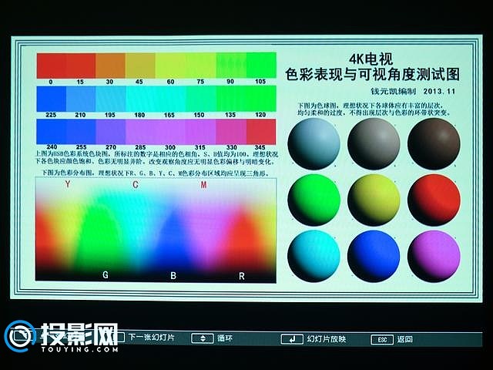Click the number label 285
Viewport: 493px width, 370px height.
click(x=140, y=147)
